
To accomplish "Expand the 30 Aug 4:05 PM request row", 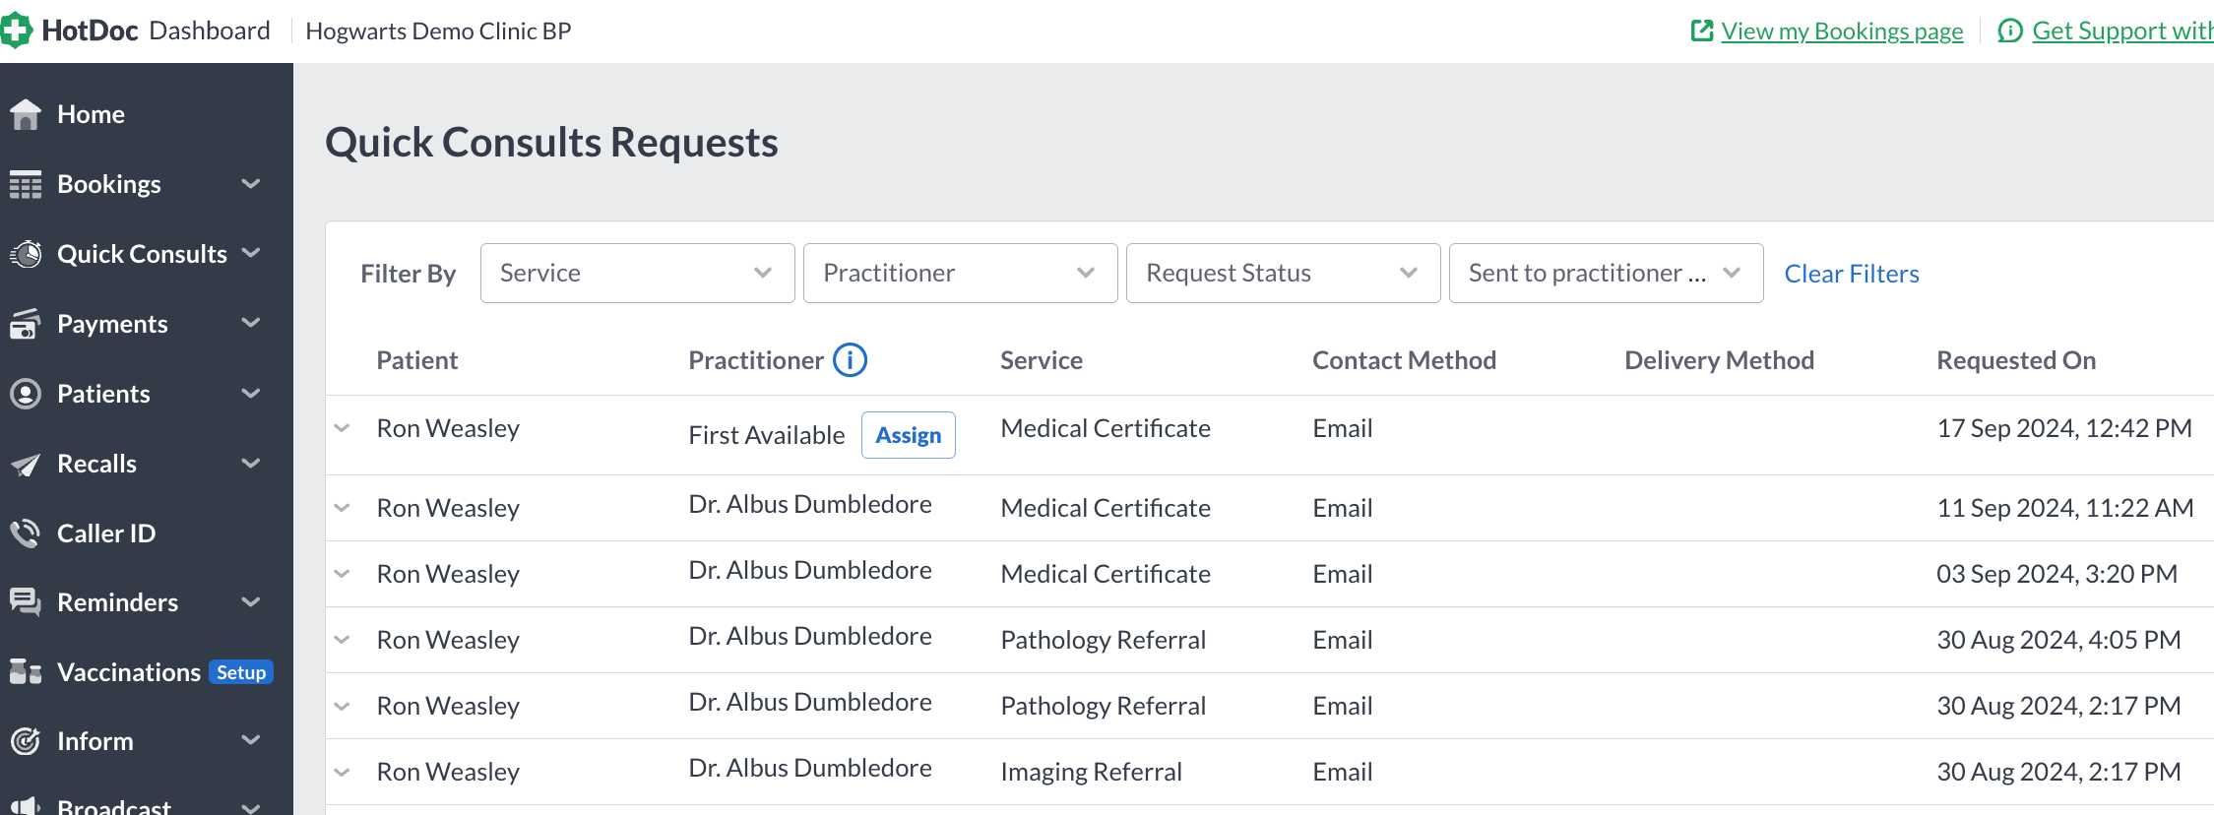I will click(343, 640).
